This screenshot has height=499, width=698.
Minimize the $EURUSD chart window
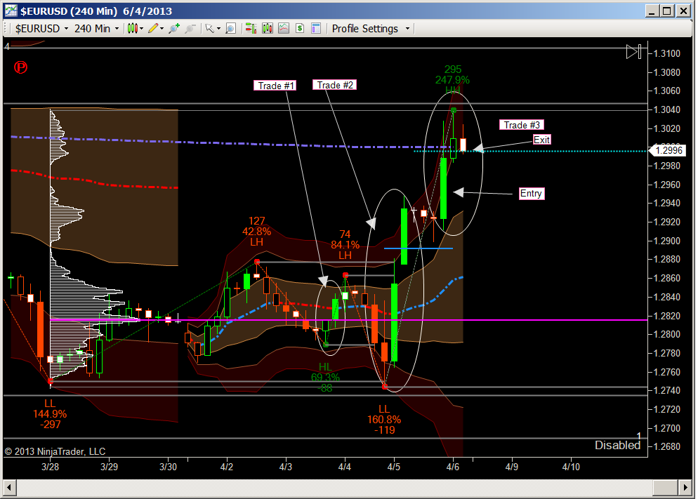point(652,11)
